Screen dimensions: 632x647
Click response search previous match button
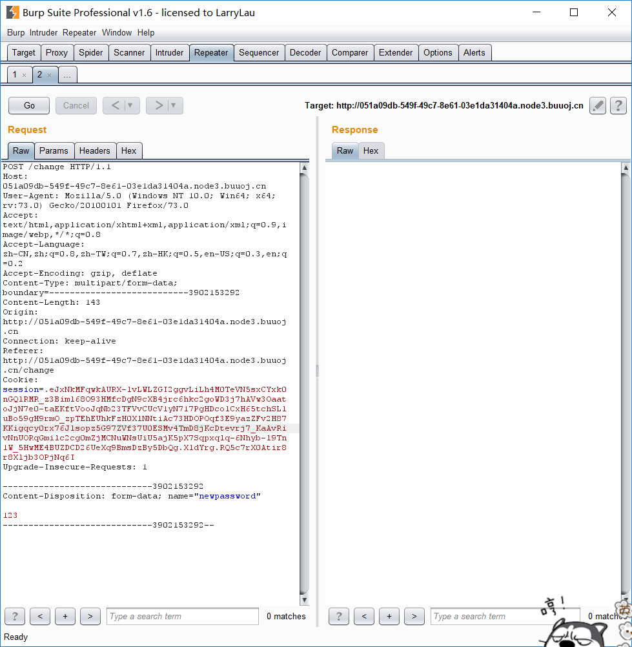point(364,616)
